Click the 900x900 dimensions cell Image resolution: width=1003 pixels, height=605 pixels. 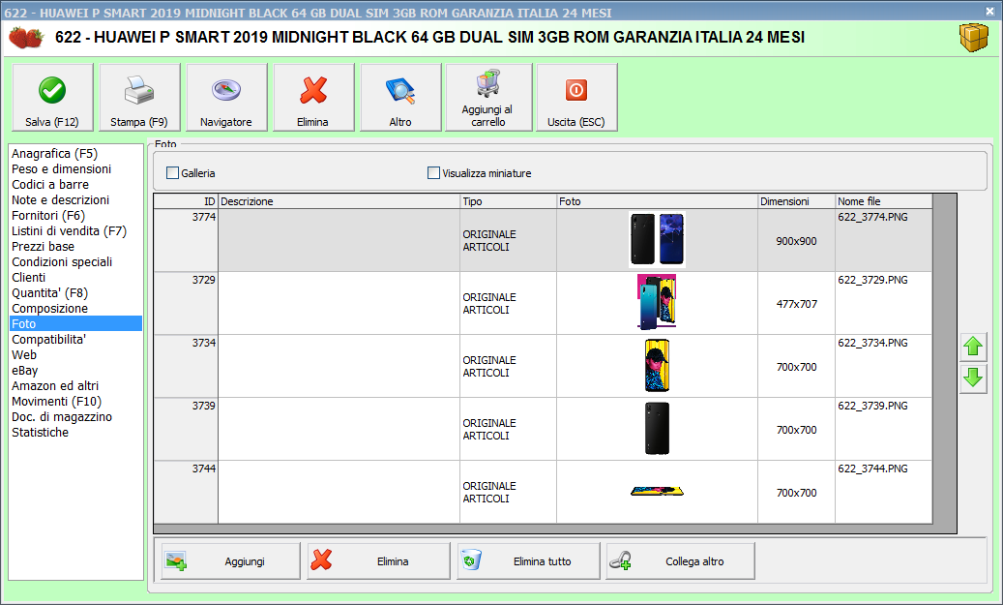pyautogui.click(x=796, y=241)
